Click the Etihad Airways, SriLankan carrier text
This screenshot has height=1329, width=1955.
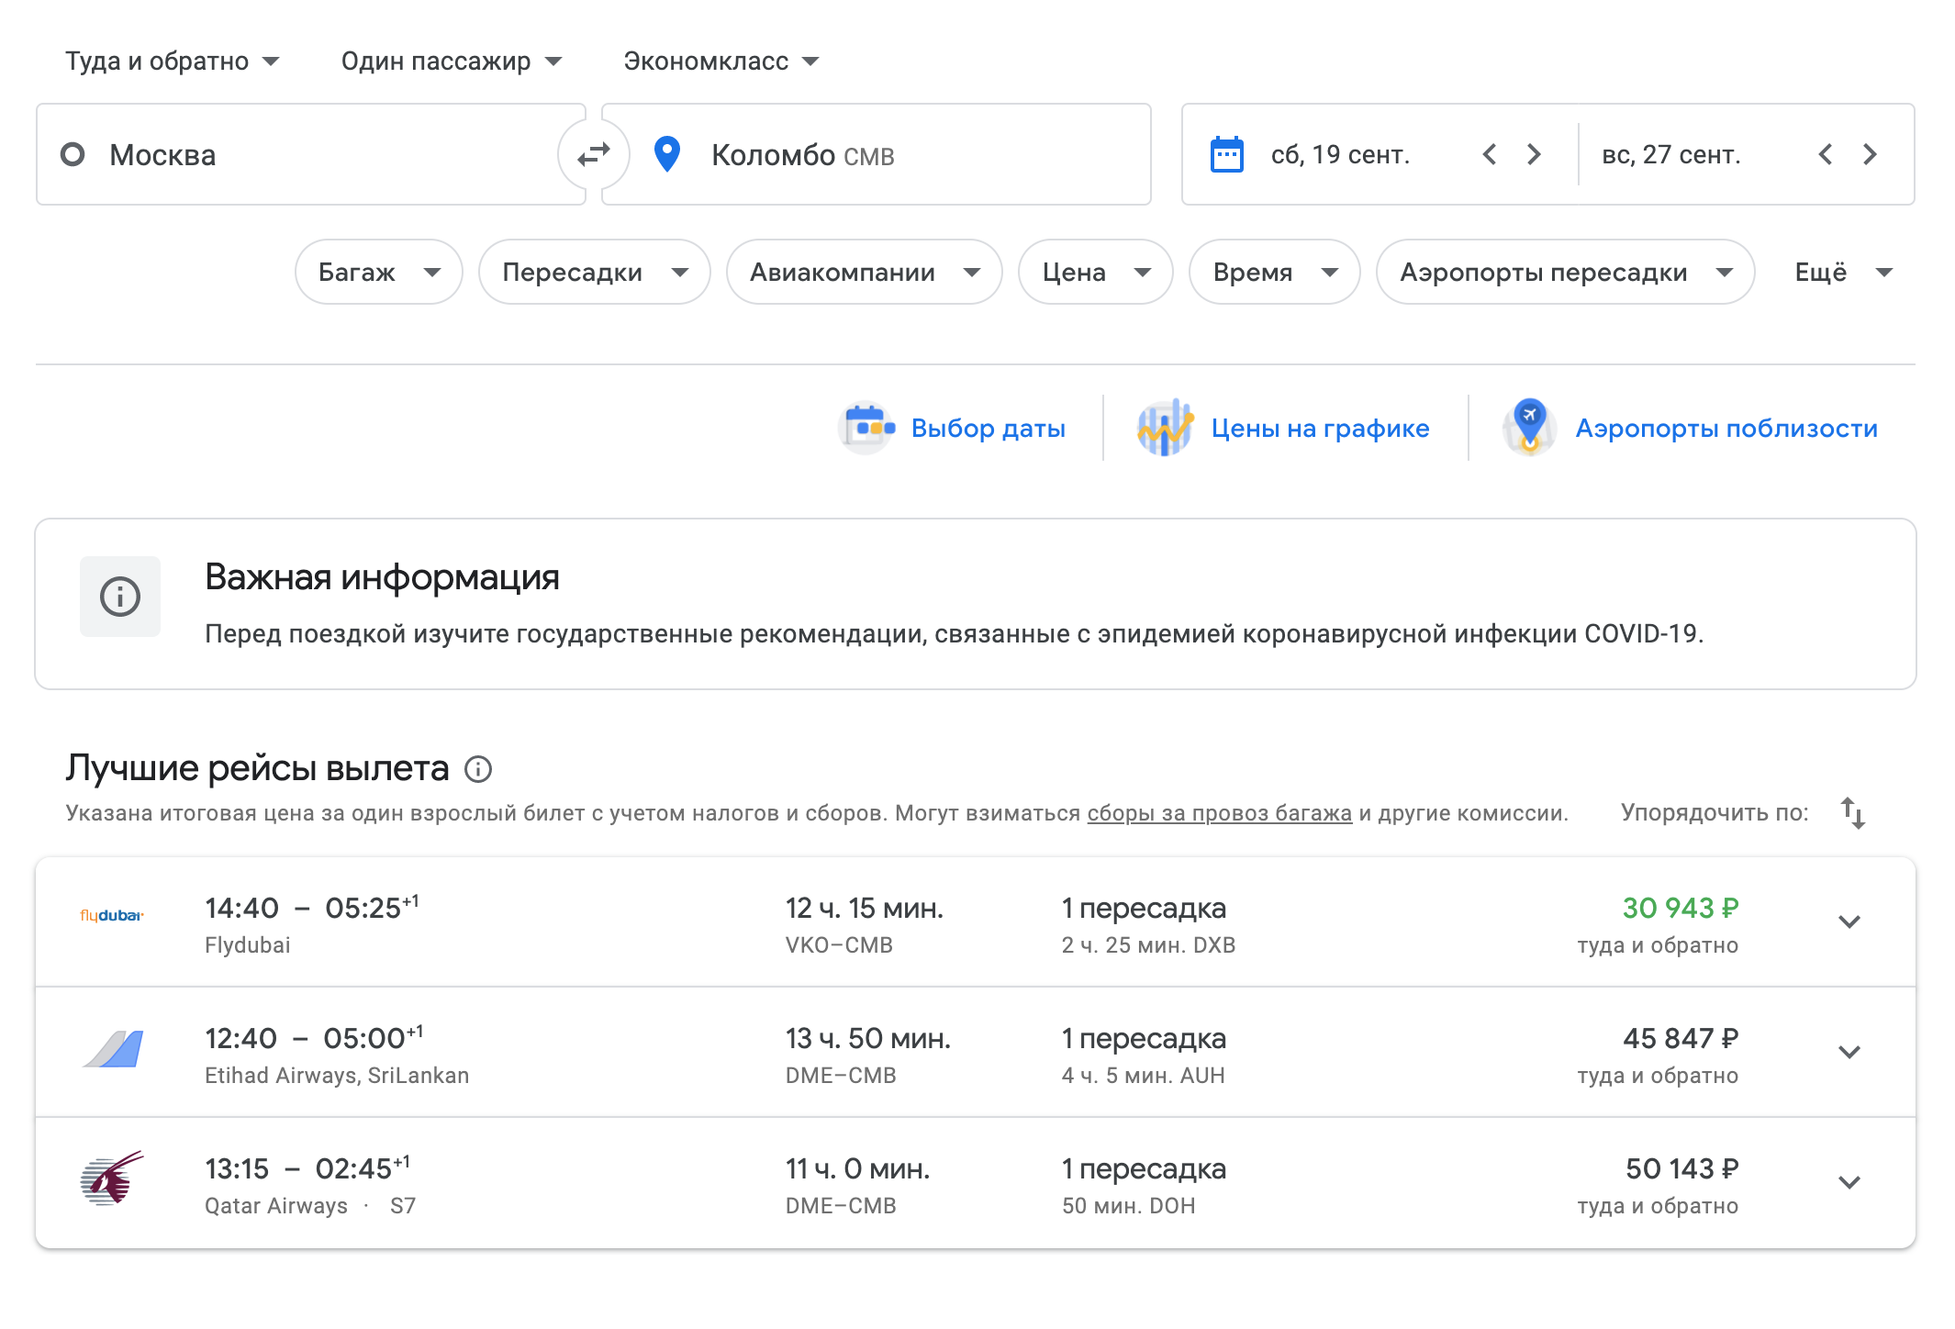pyautogui.click(x=337, y=1076)
